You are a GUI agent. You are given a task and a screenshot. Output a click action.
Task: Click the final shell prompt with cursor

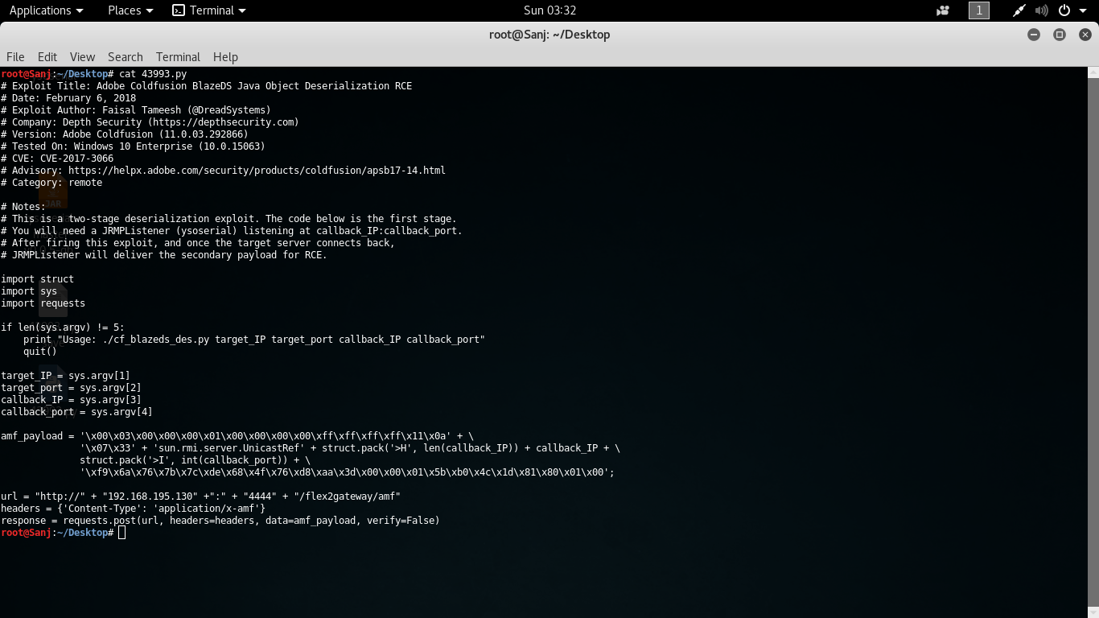(63, 533)
